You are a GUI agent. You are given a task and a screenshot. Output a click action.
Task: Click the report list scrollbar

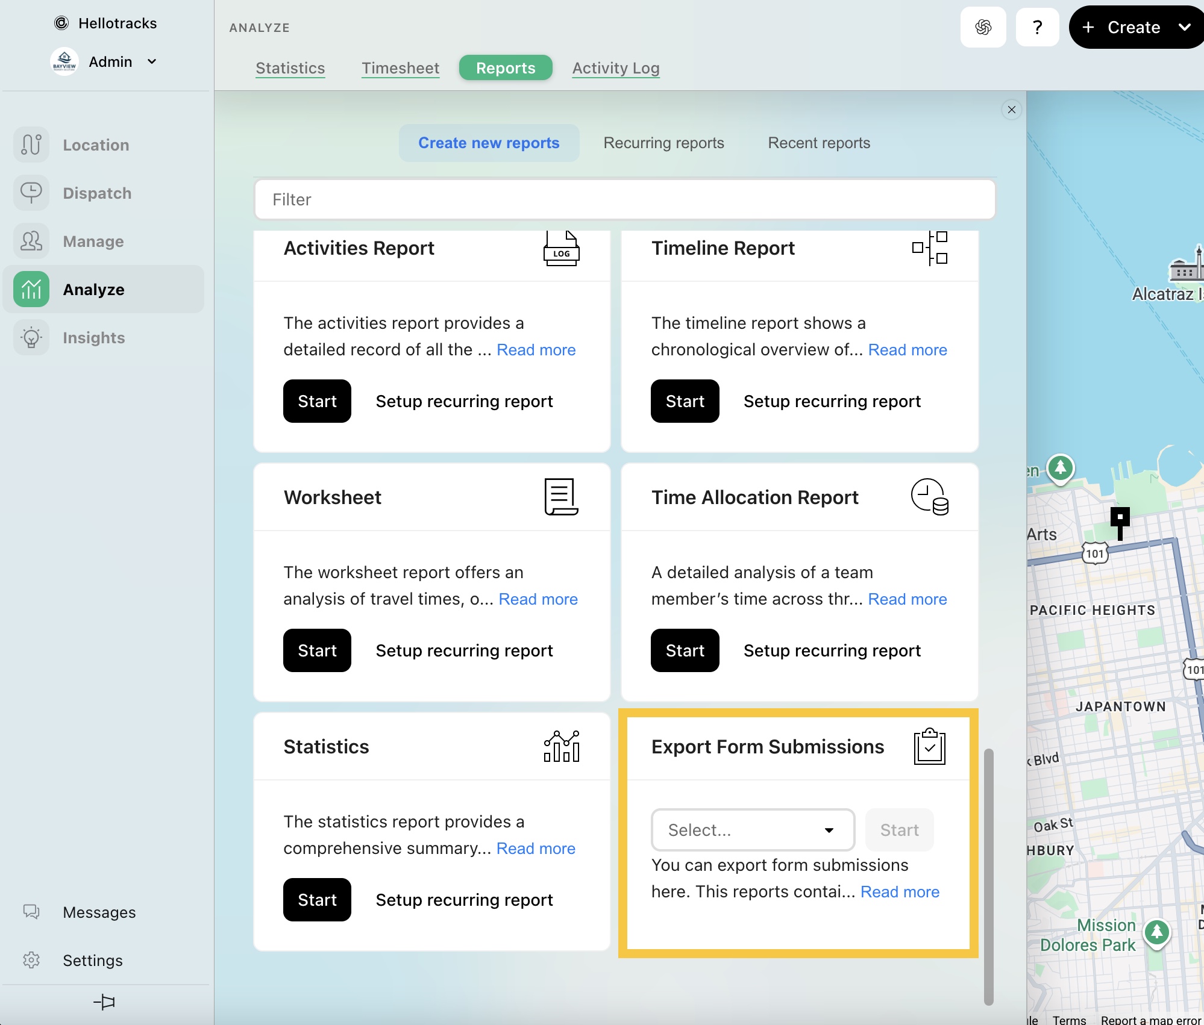pos(988,876)
